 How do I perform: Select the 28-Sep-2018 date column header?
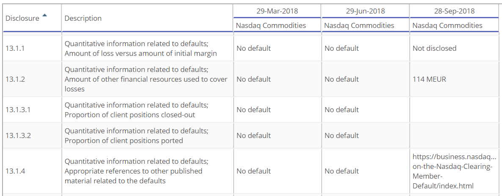click(x=454, y=11)
